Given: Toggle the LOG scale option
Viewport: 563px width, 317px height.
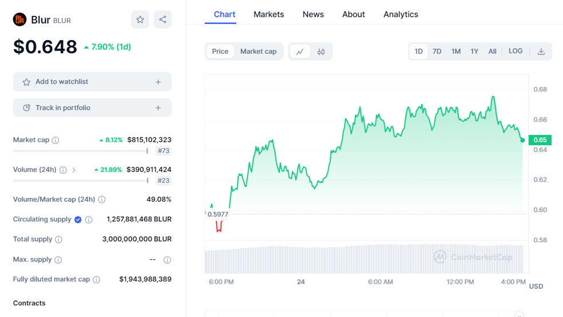Looking at the screenshot, I should pyautogui.click(x=515, y=51).
